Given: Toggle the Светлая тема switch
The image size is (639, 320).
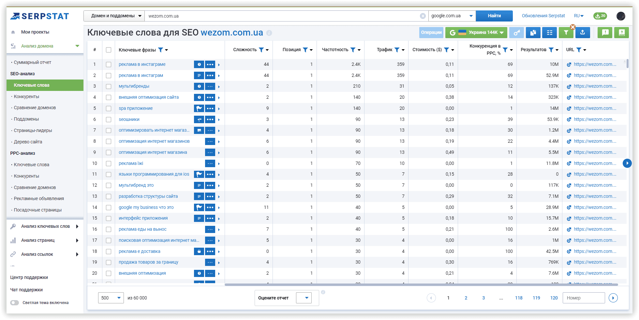Looking at the screenshot, I should pyautogui.click(x=14, y=303).
